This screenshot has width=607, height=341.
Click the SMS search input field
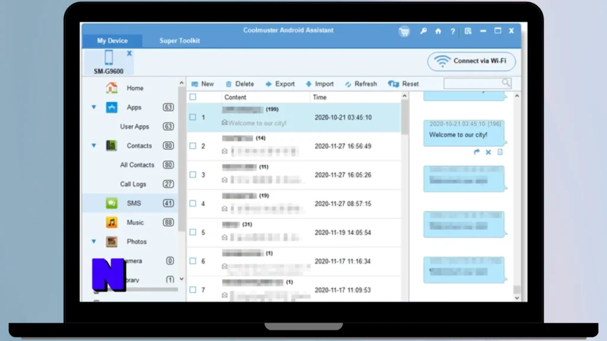coord(477,83)
